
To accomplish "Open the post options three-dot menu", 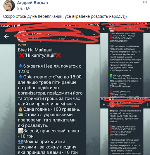I will tap(145, 2).
